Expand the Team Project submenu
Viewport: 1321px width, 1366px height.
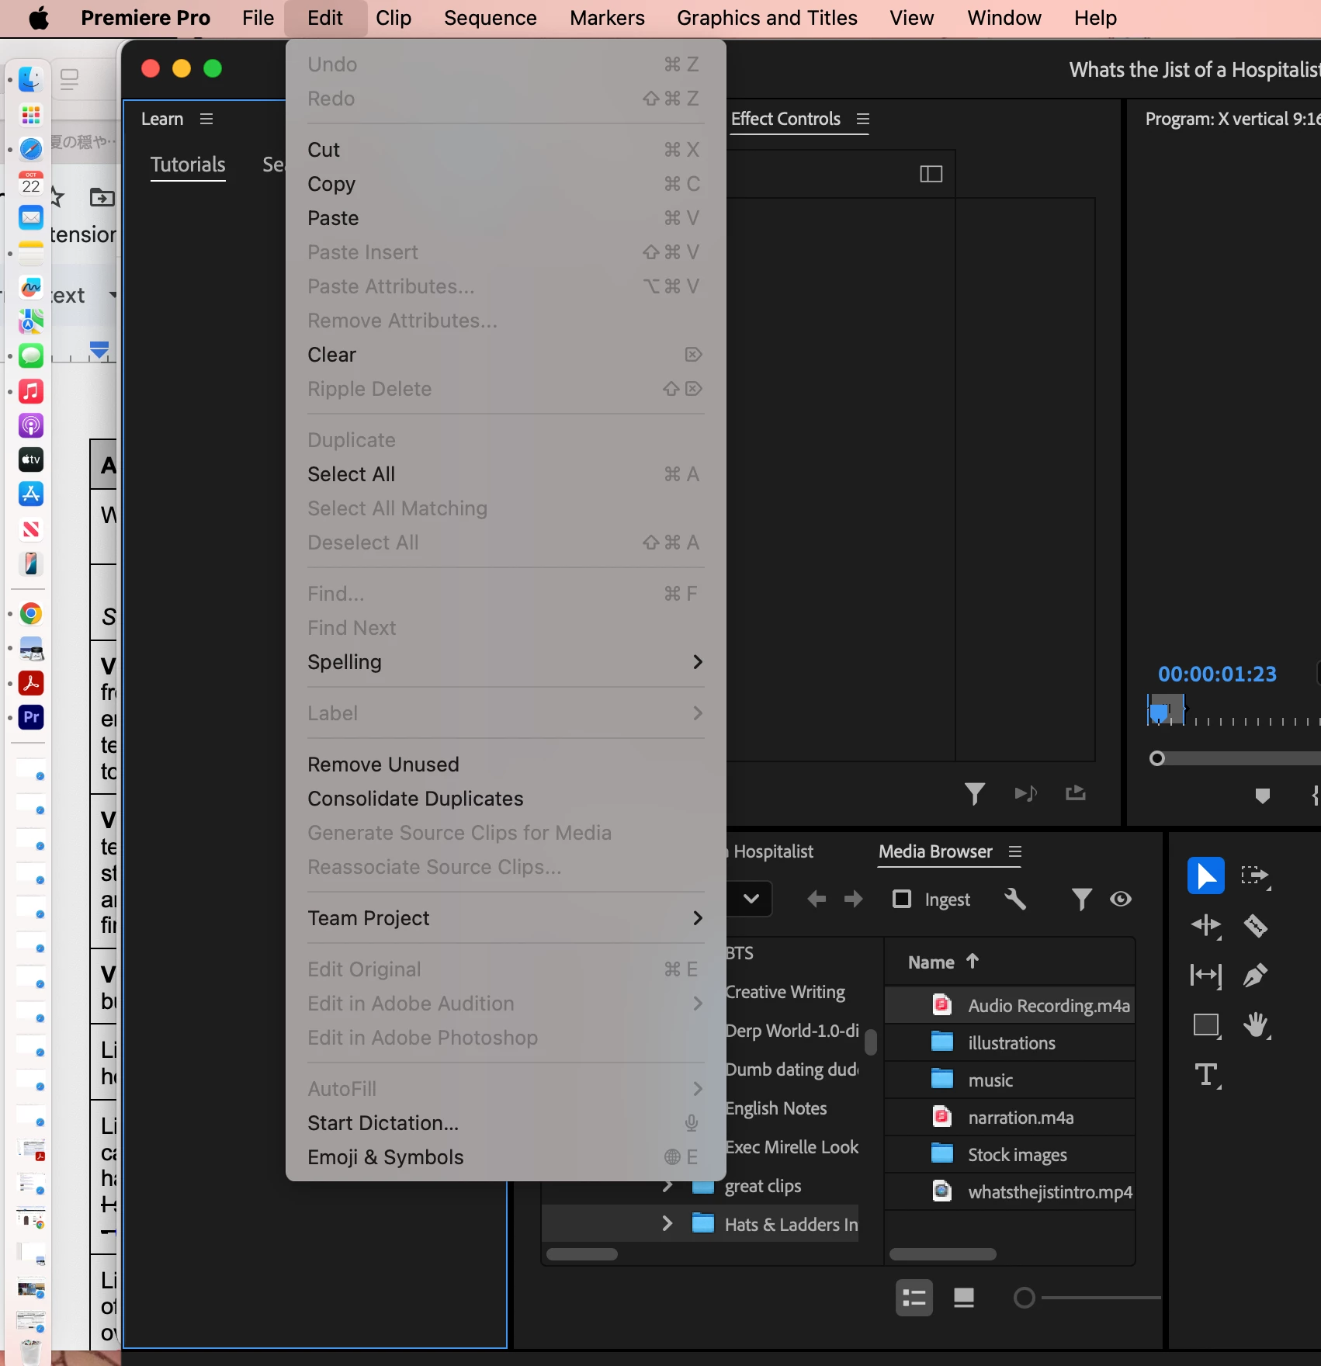point(506,918)
